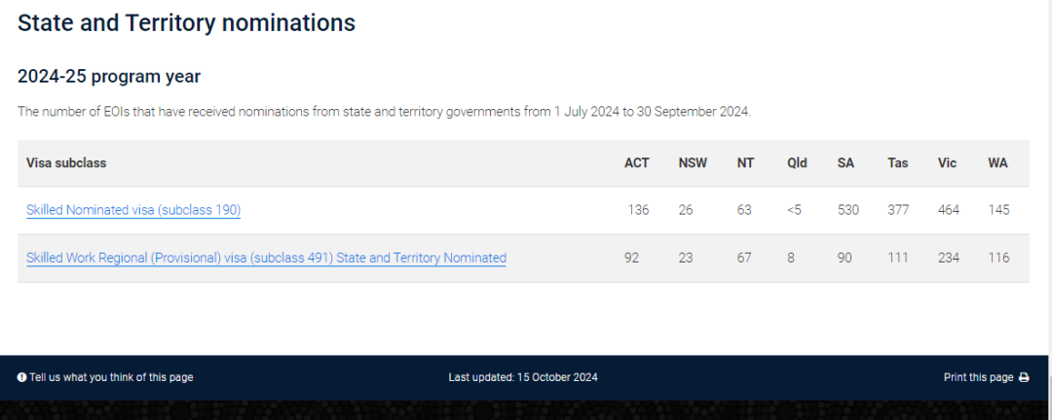Click the Last updated 15 October 2024 text
1052x420 pixels.
click(x=523, y=377)
